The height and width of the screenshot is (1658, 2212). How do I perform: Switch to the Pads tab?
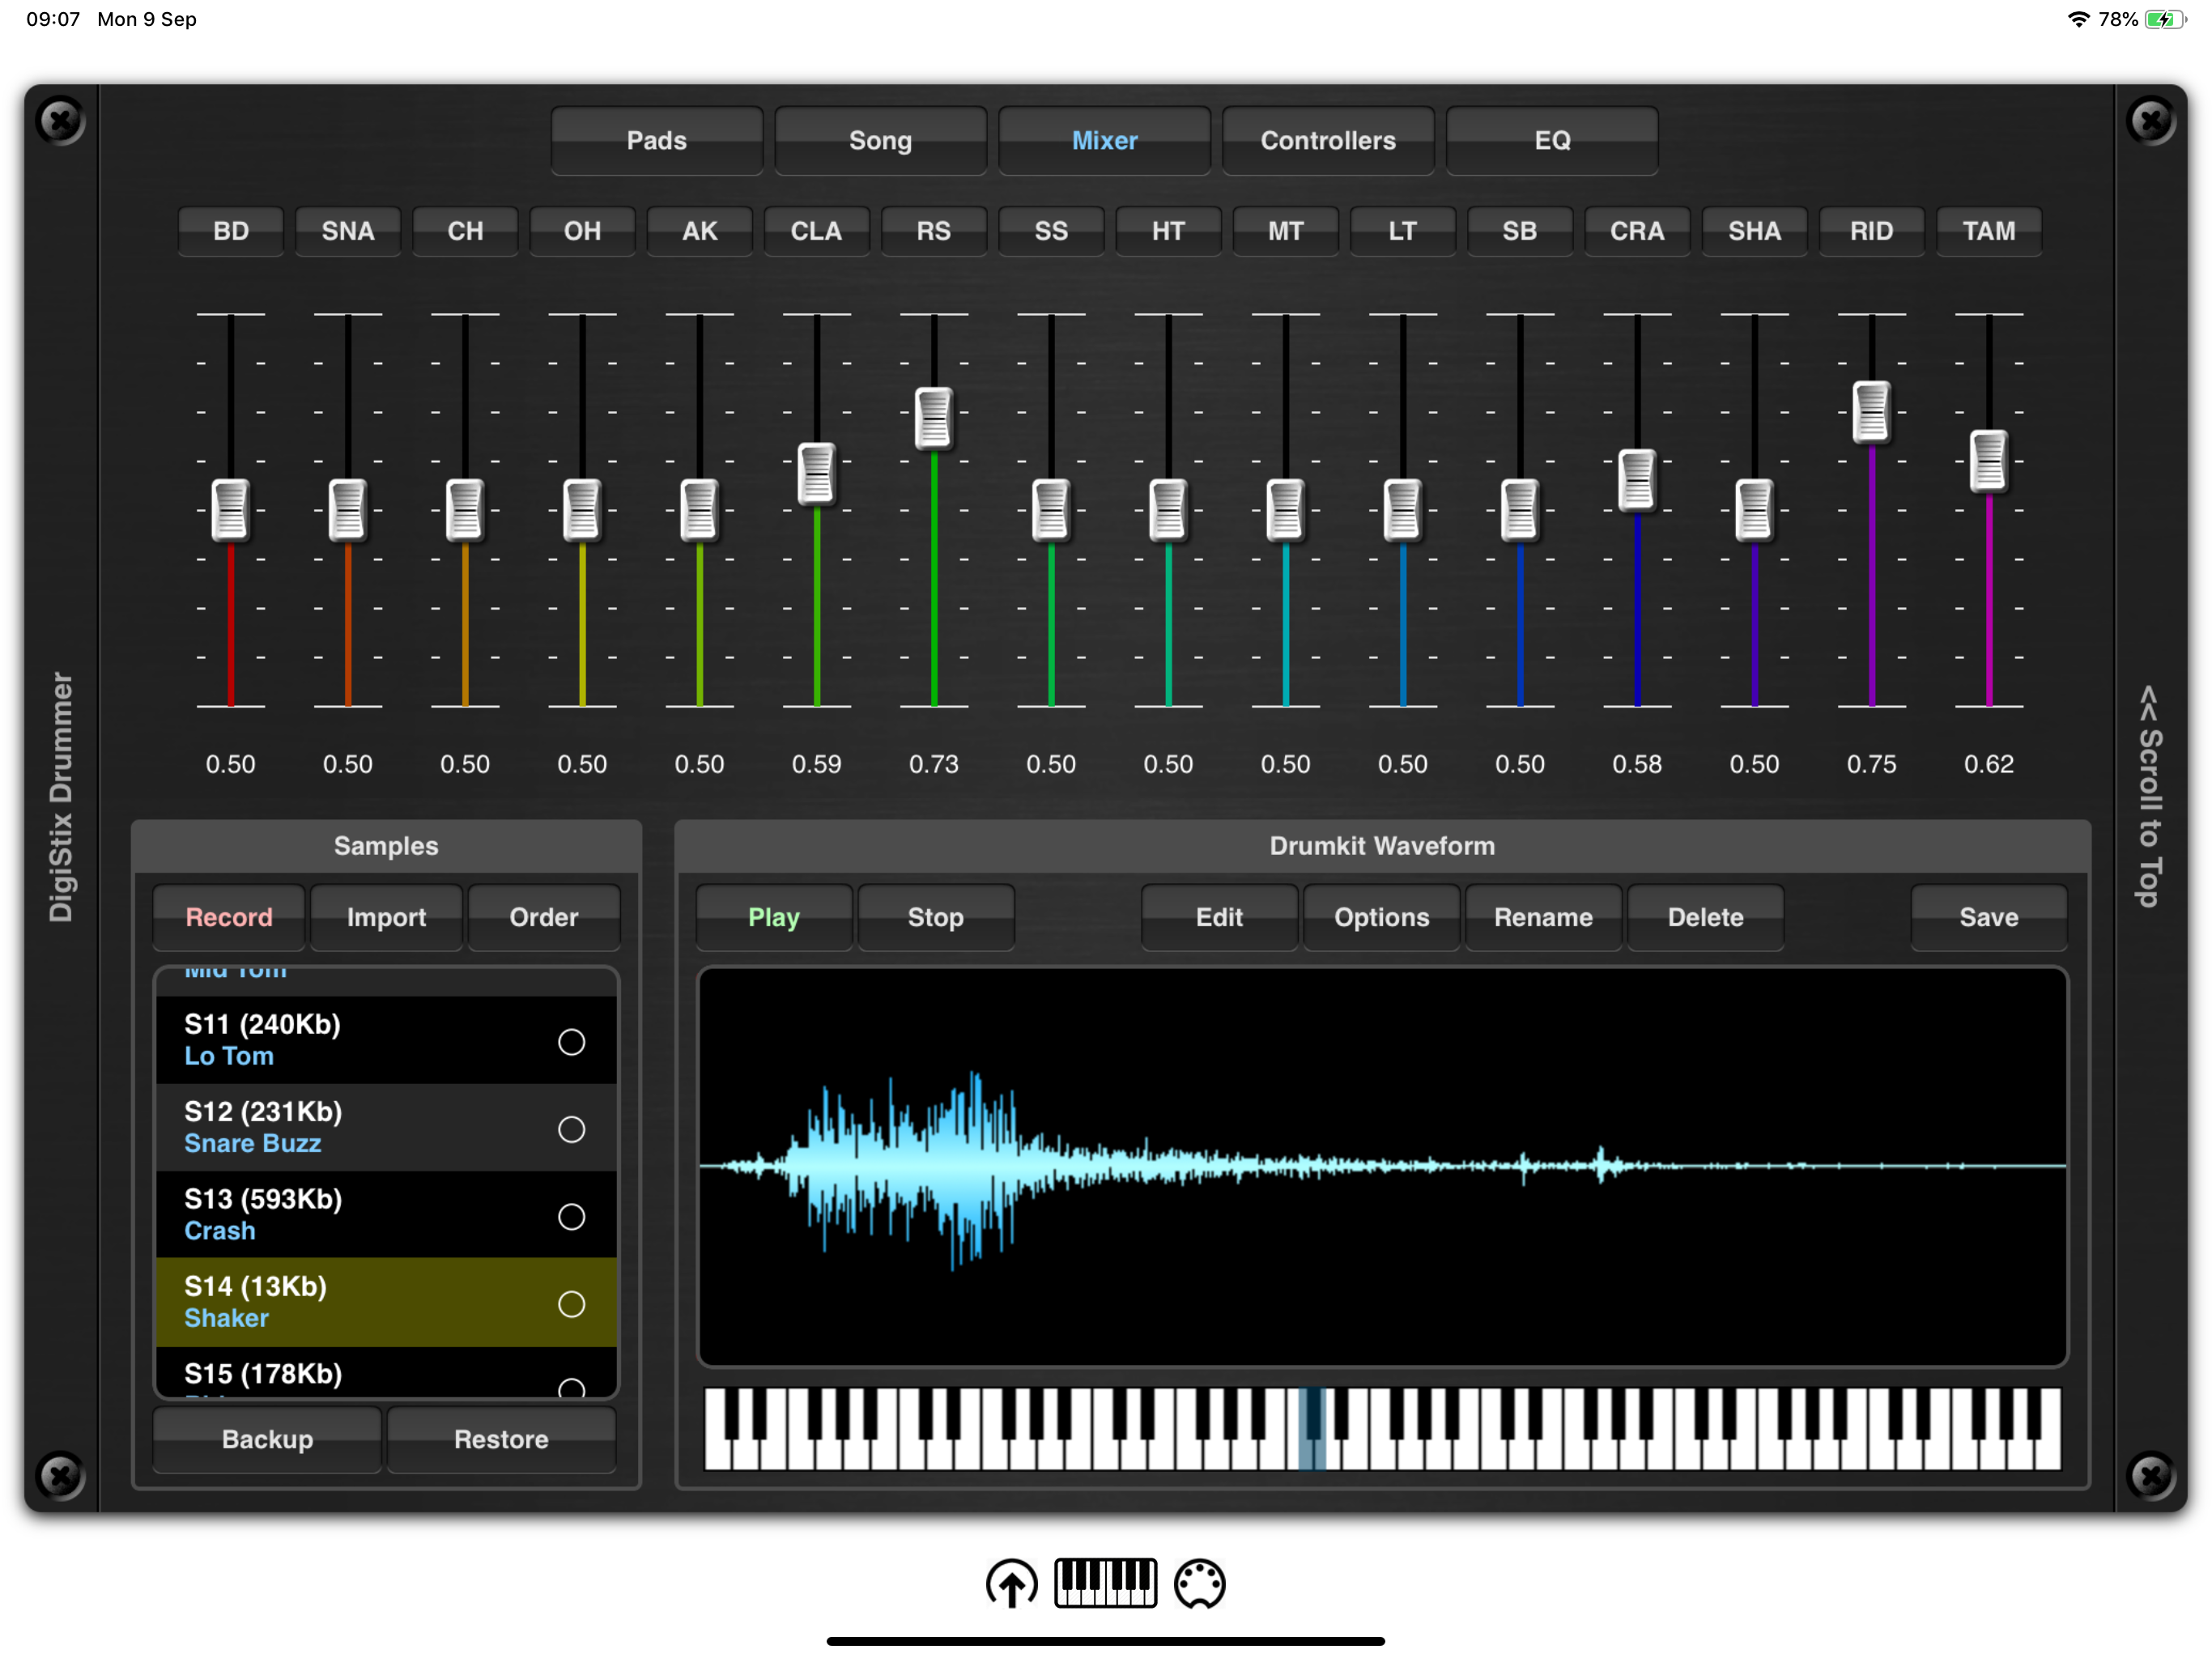(x=656, y=140)
